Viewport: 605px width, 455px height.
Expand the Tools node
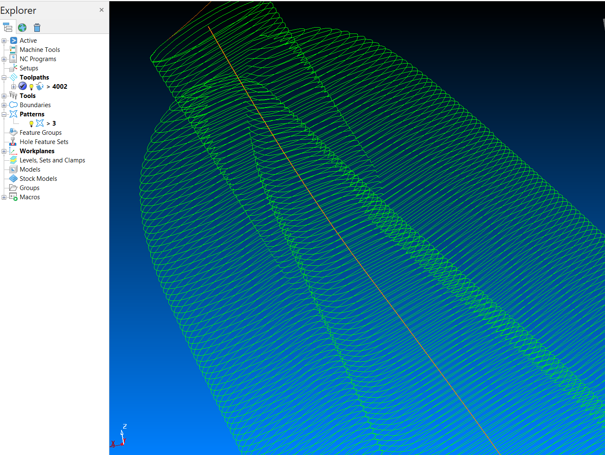(4, 95)
